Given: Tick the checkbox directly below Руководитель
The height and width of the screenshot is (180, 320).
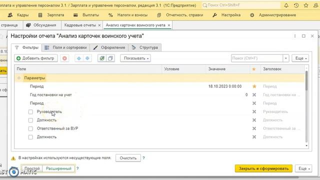Looking at the screenshot, I should tap(30, 120).
